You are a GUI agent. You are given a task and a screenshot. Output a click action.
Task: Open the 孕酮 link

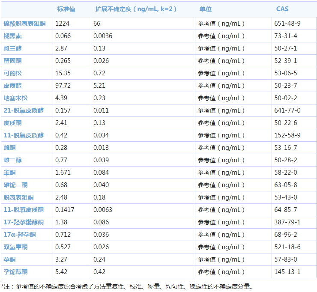click(9, 259)
